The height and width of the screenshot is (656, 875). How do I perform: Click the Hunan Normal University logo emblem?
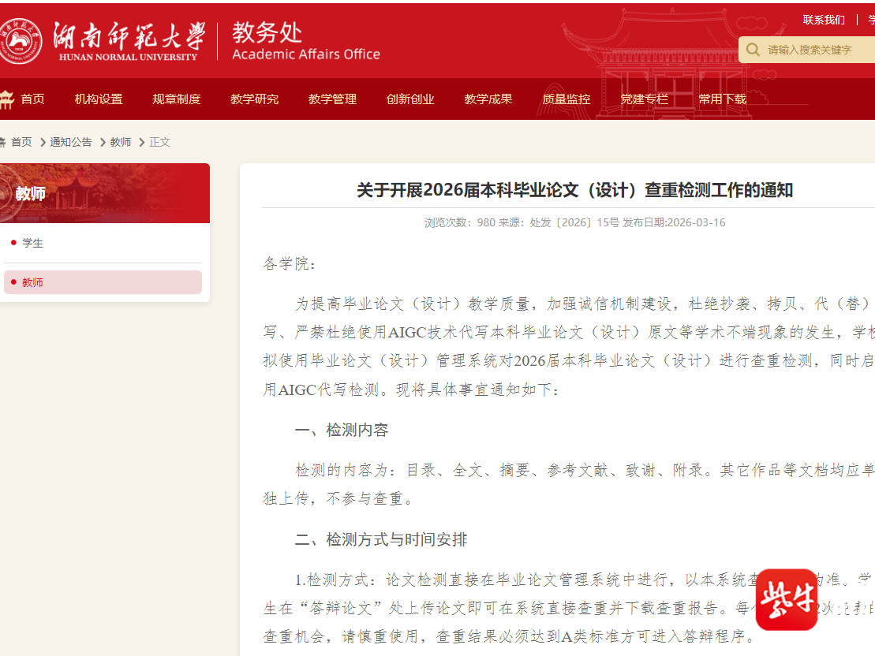pyautogui.click(x=21, y=41)
